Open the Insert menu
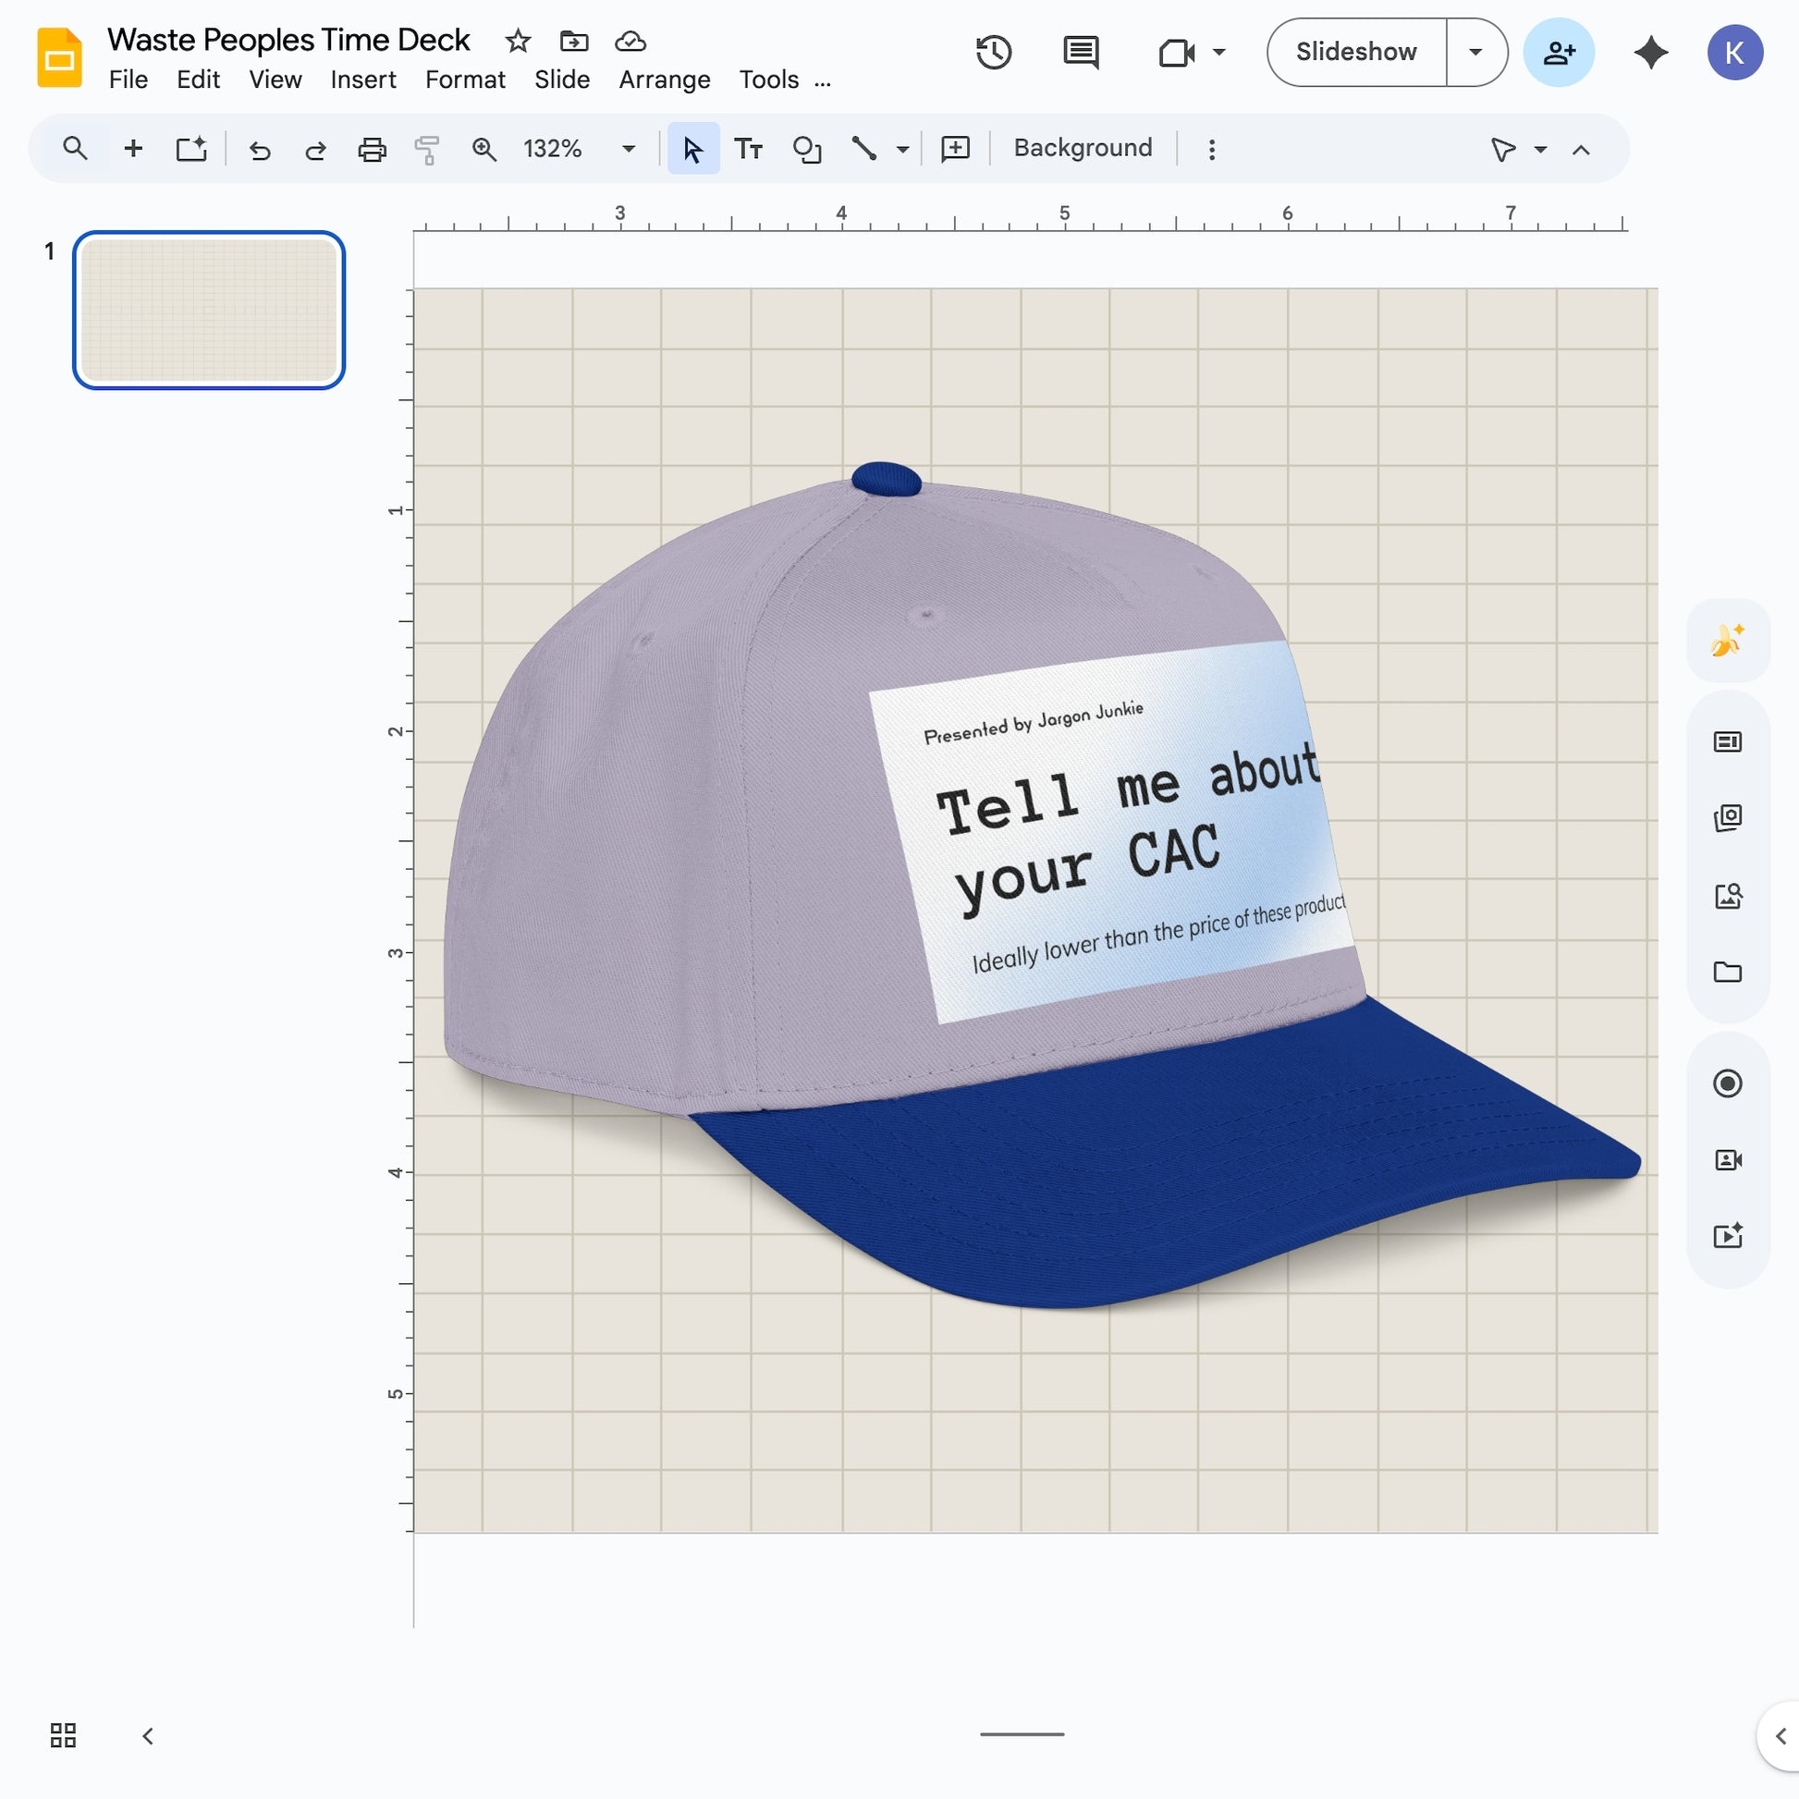This screenshot has width=1799, height=1799. [x=363, y=80]
